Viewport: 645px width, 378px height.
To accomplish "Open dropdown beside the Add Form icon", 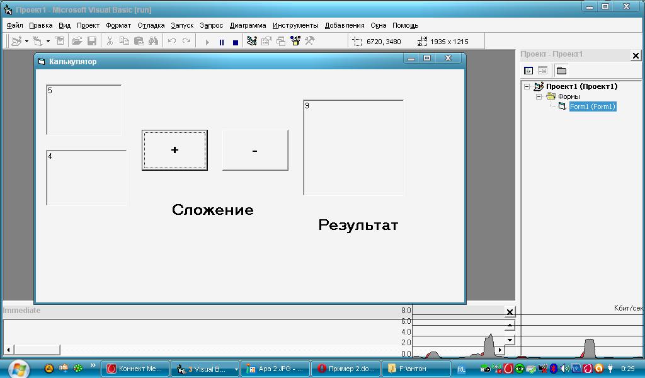I will tap(47, 42).
